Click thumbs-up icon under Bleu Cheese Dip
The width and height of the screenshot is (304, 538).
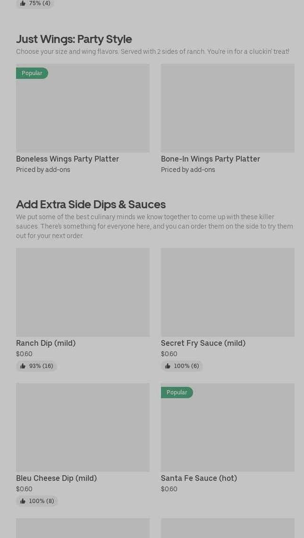tap(23, 501)
